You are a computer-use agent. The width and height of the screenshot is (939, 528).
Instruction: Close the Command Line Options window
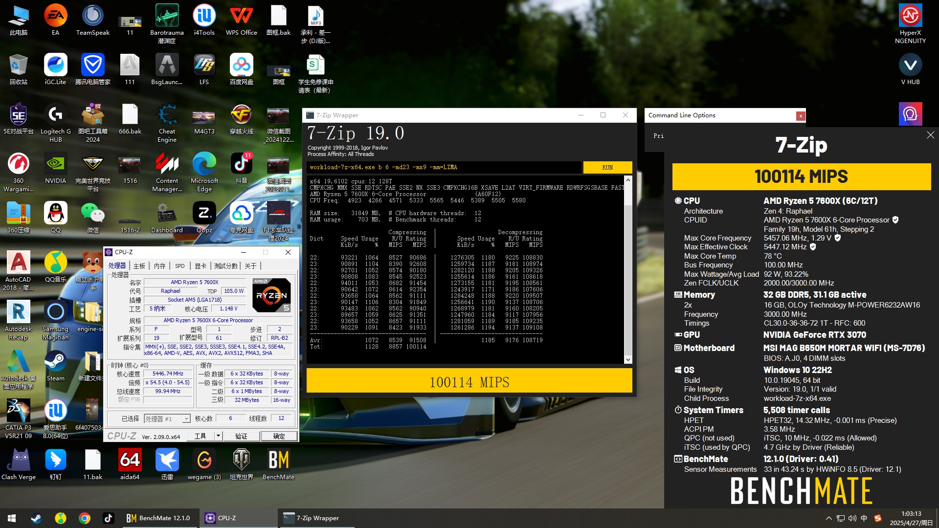[800, 116]
